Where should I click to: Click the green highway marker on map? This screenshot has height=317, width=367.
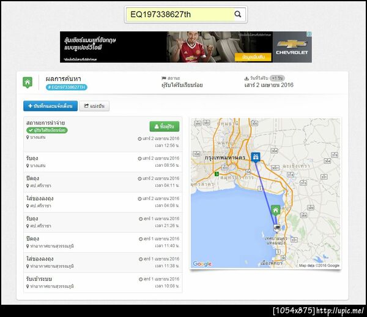pyautogui.click(x=217, y=174)
